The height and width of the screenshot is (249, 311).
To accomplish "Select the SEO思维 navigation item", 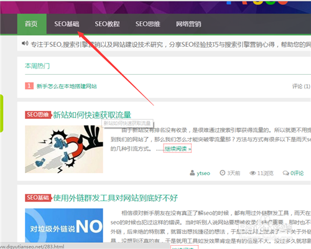I will [x=148, y=24].
